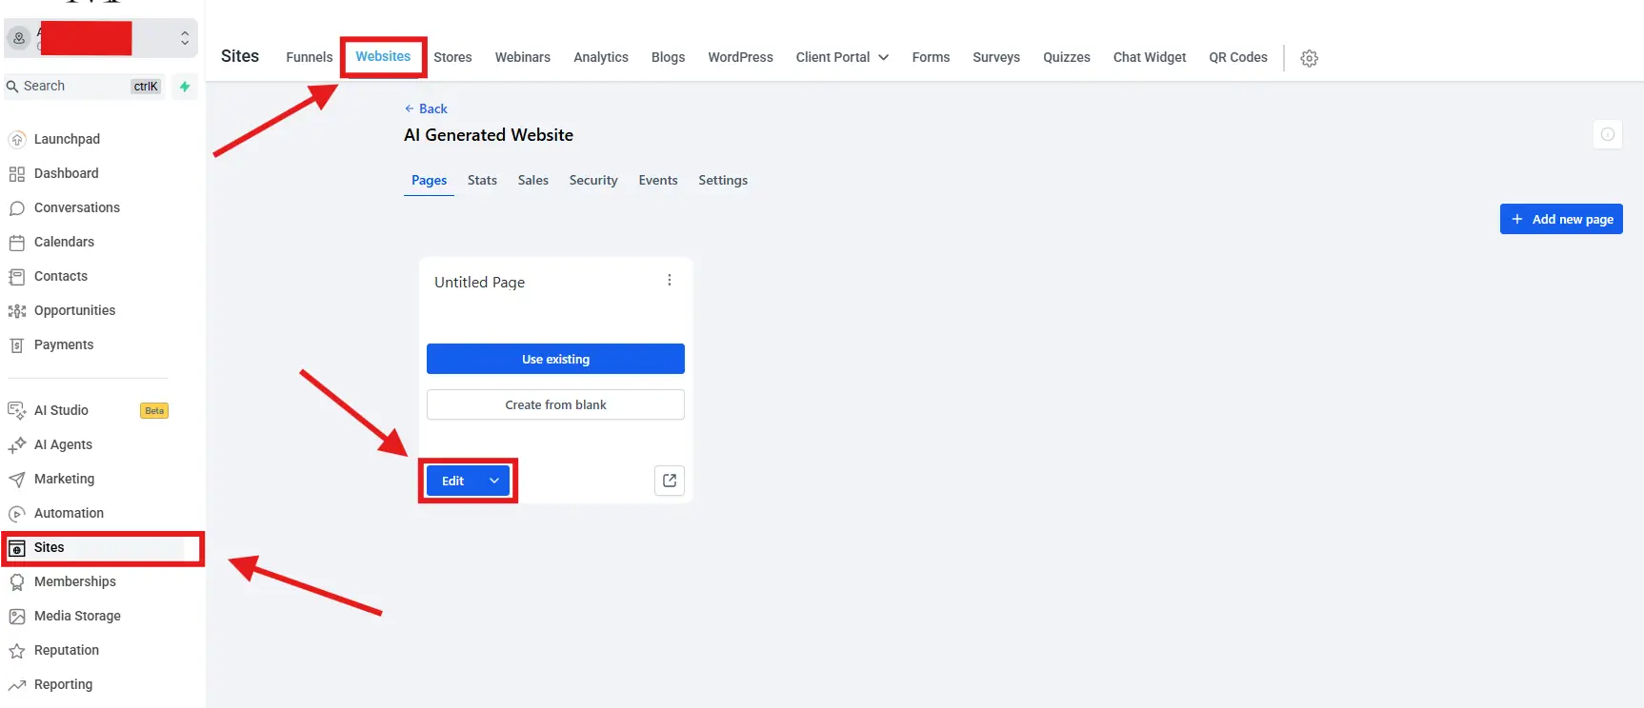The width and height of the screenshot is (1644, 708).
Task: Click the Calendars icon in sidebar
Action: point(17,243)
